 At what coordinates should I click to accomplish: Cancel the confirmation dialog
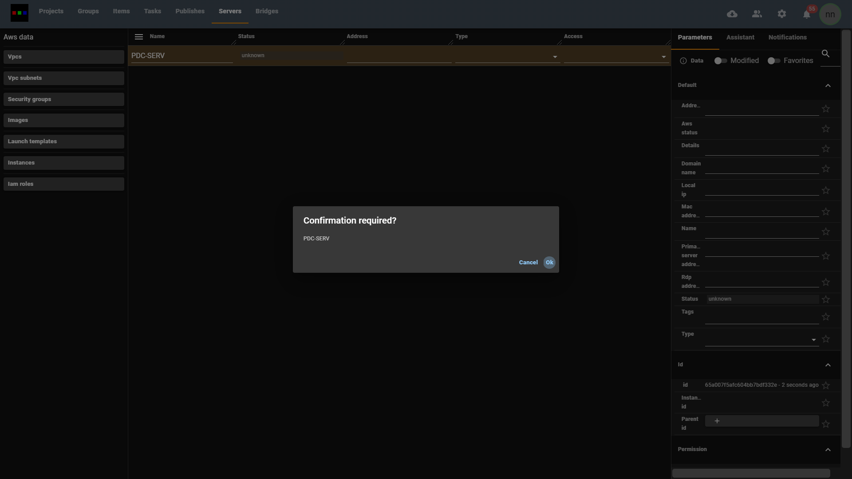[528, 263]
